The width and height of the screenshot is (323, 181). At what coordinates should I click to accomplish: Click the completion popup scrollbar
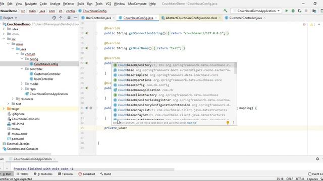[x=236, y=69]
